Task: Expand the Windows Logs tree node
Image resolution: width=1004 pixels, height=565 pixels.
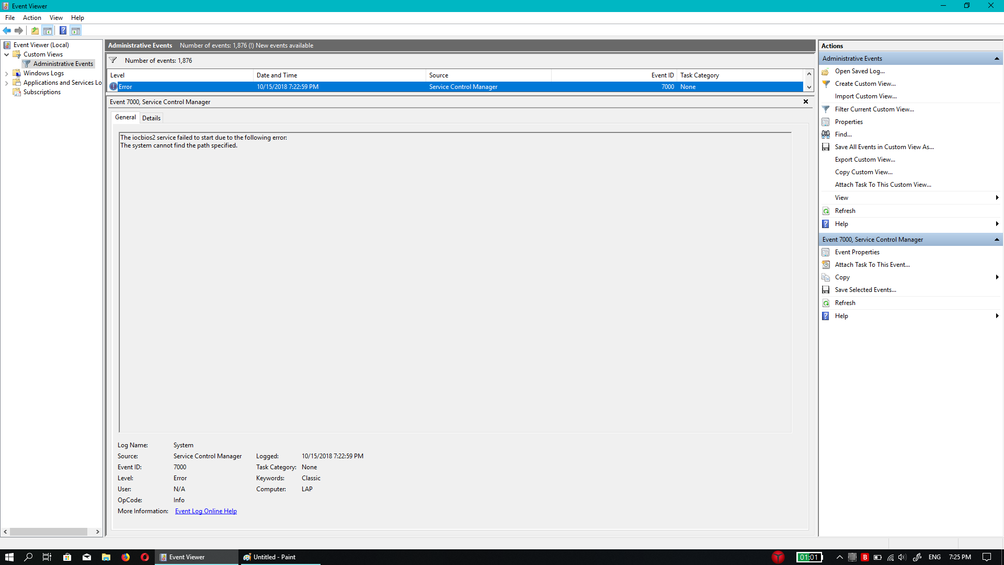Action: click(x=6, y=73)
